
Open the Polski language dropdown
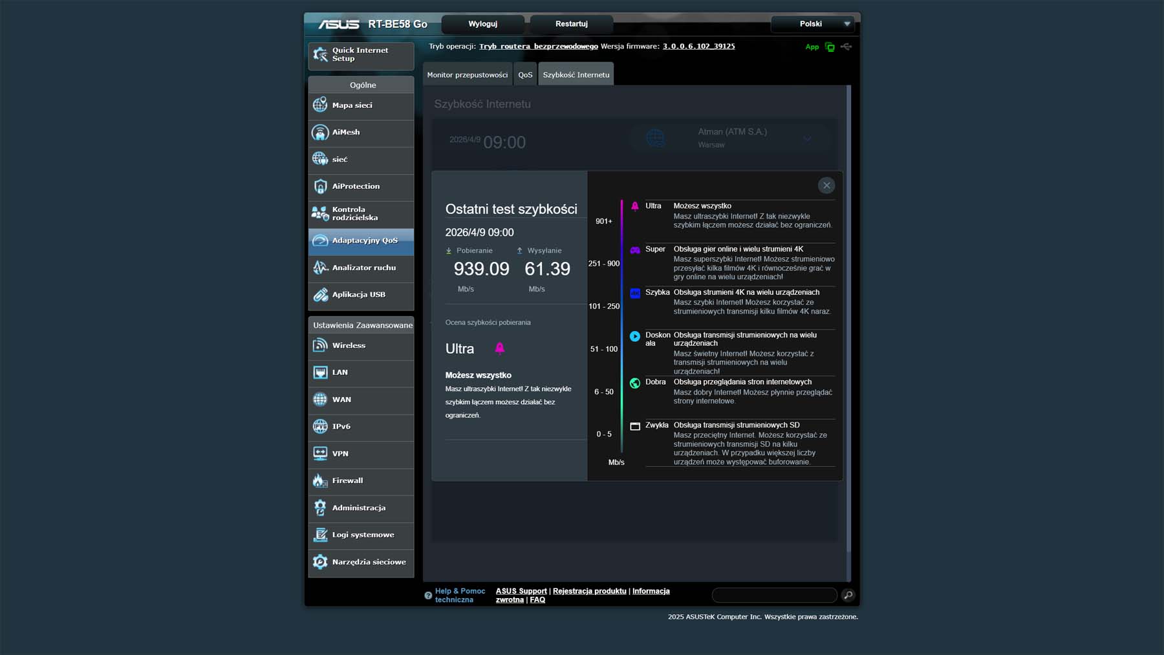coord(812,24)
